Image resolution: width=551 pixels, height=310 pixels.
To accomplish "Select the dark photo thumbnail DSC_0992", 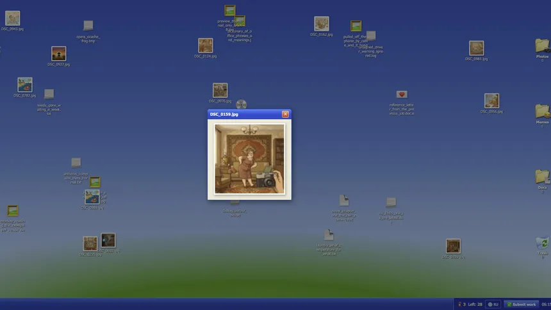I will 108,240.
